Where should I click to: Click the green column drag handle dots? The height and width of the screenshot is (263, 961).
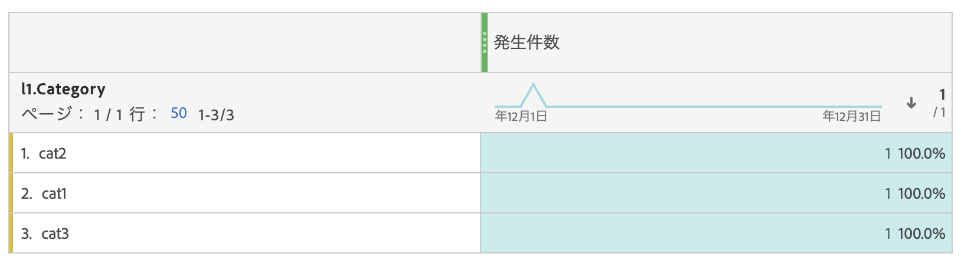(x=485, y=42)
